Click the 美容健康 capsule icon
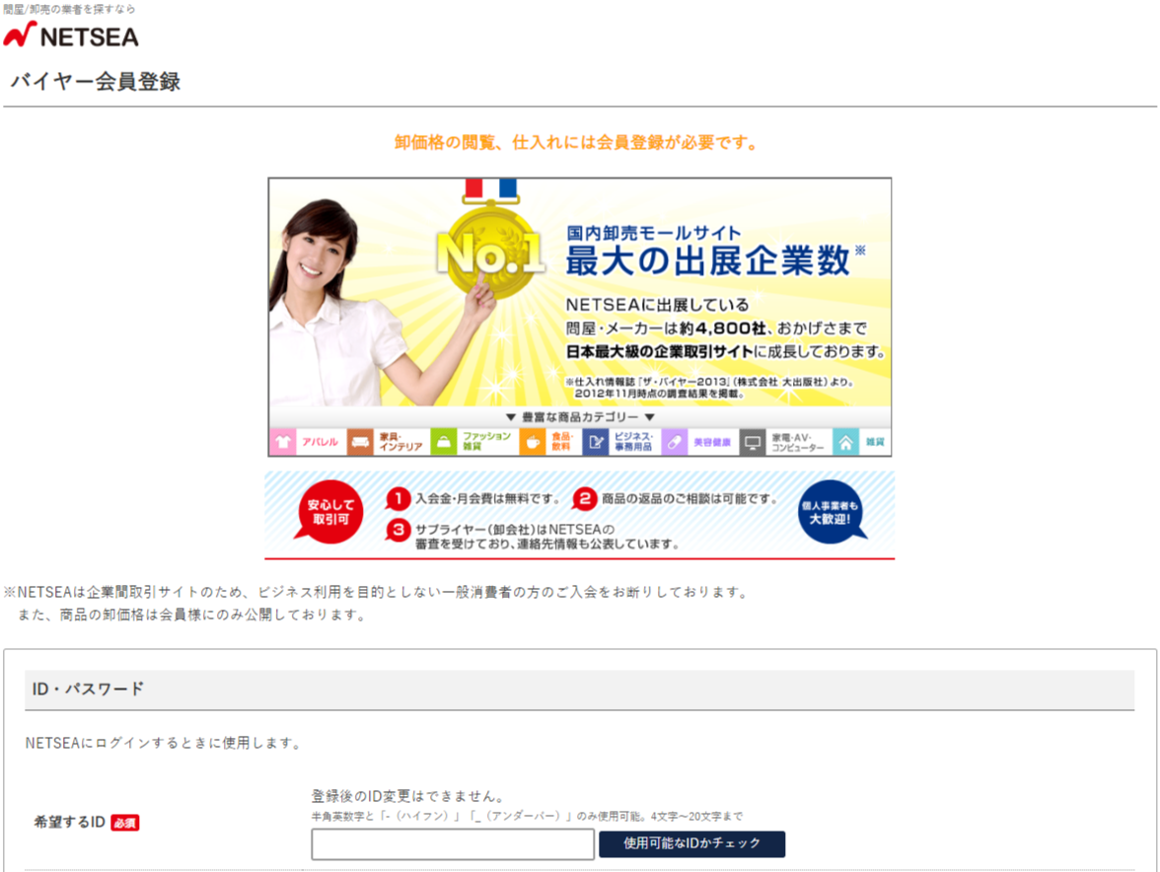The height and width of the screenshot is (872, 1160). coord(674,442)
